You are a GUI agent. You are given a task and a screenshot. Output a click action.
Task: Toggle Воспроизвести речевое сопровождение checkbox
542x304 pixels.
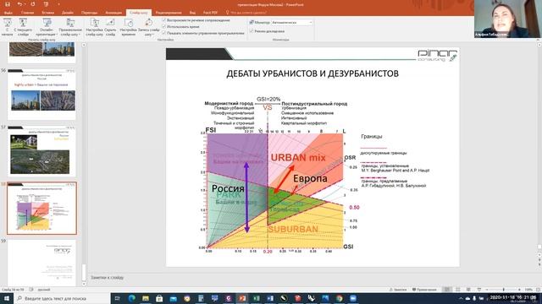click(x=164, y=20)
